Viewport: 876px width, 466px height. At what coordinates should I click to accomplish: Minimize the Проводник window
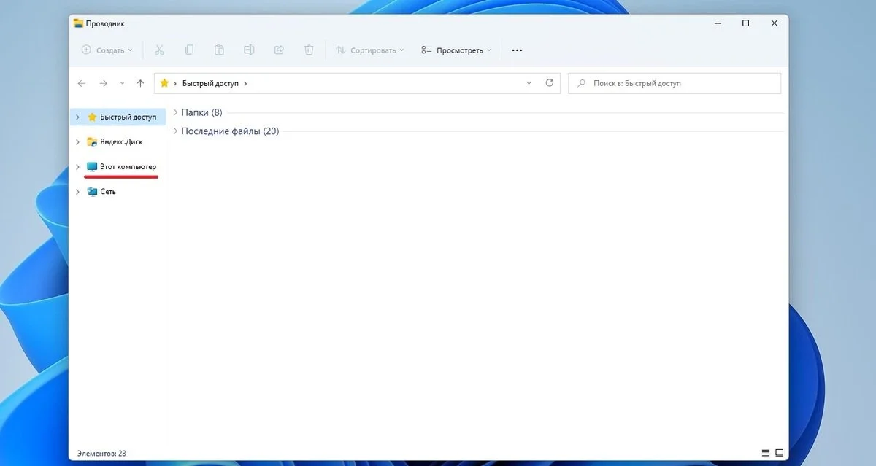(716, 23)
